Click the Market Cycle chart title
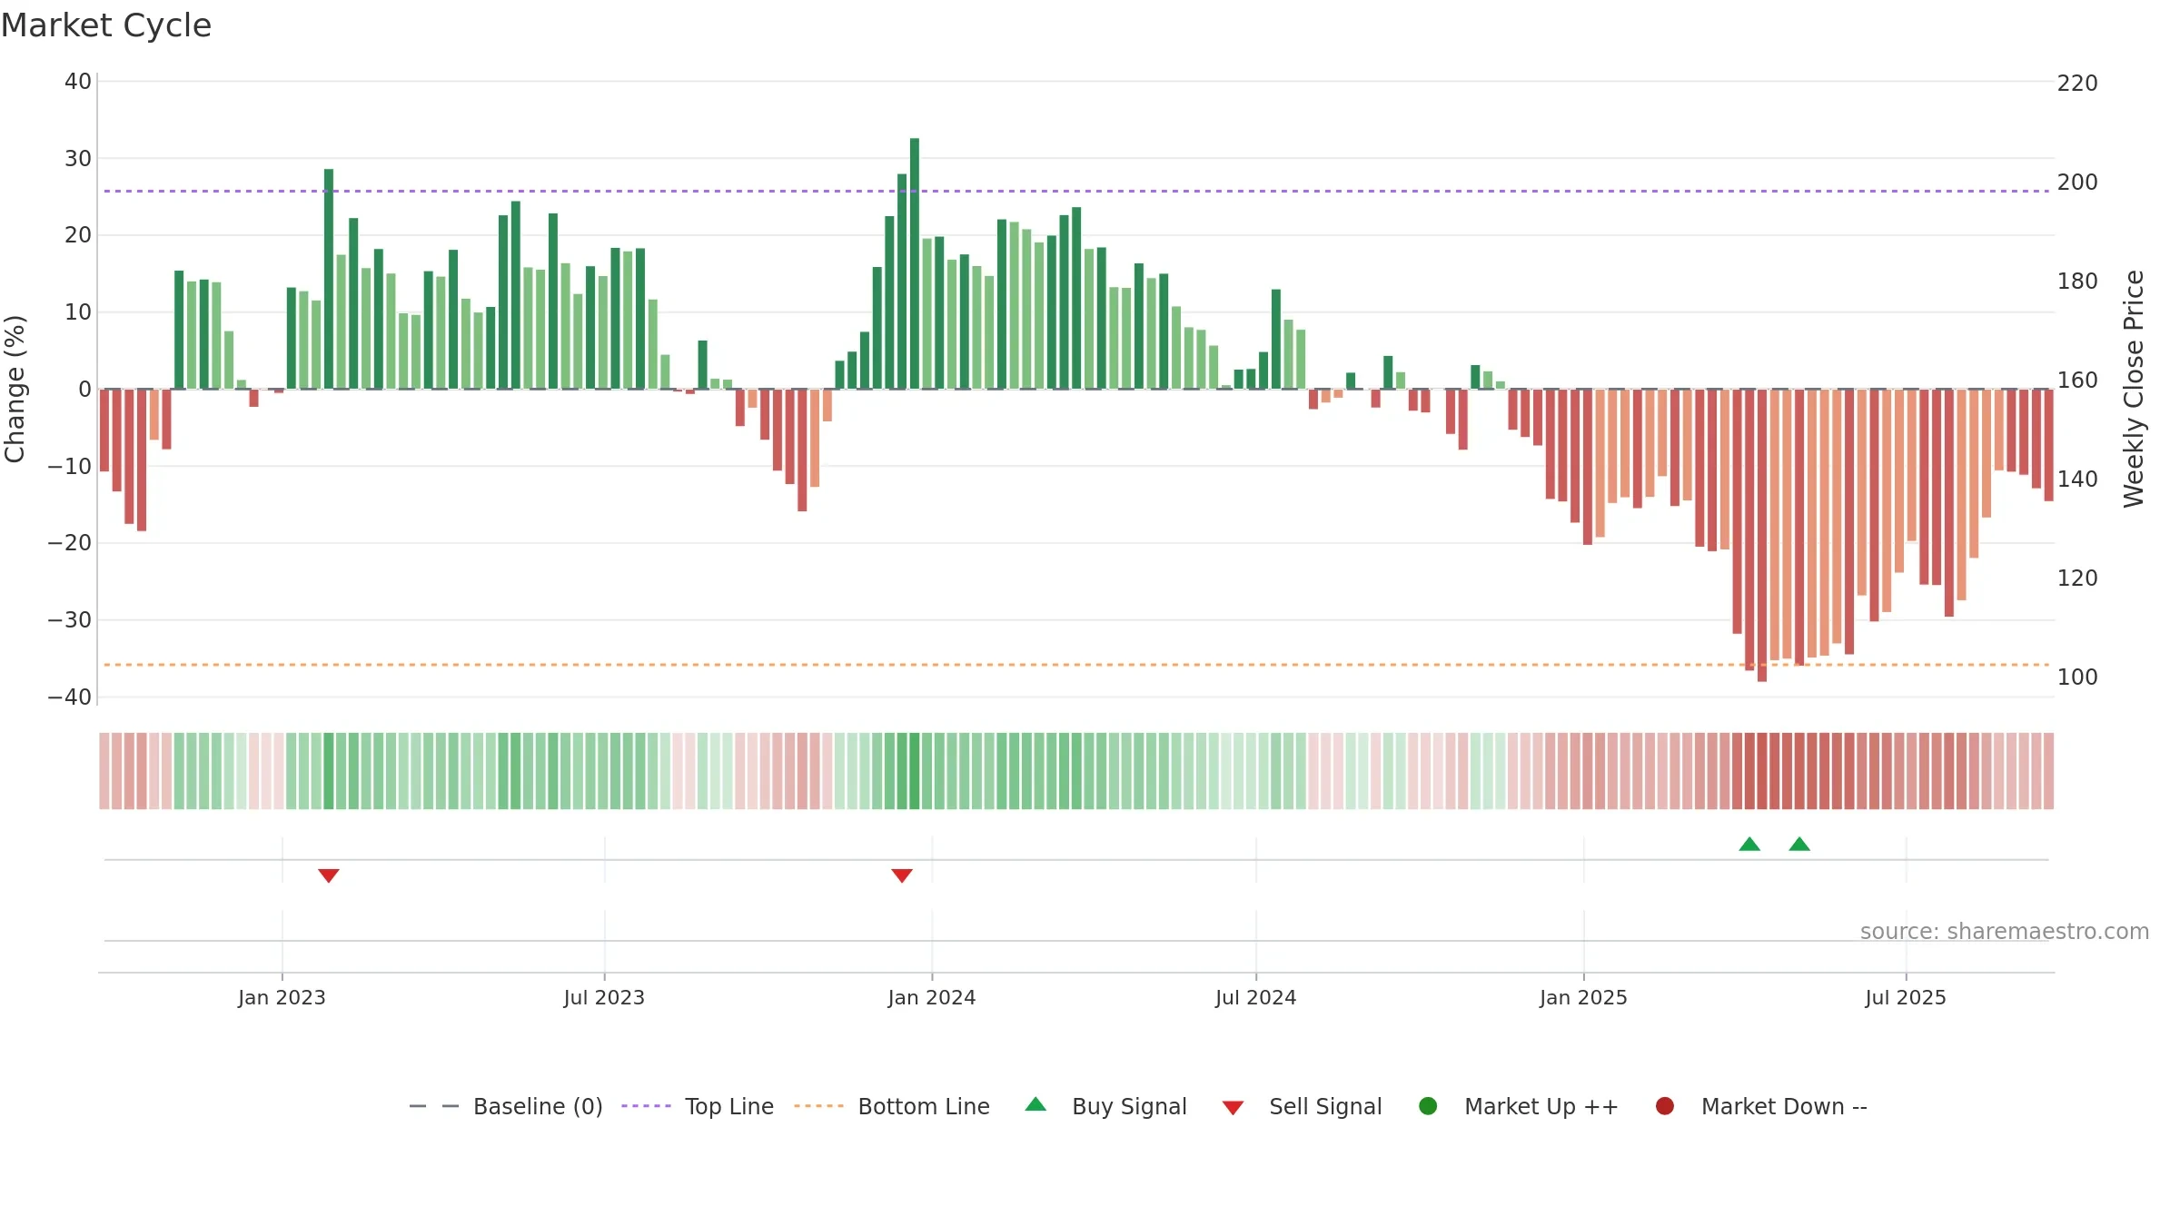Screen dimensions: 2180x1226 (x=106, y=25)
